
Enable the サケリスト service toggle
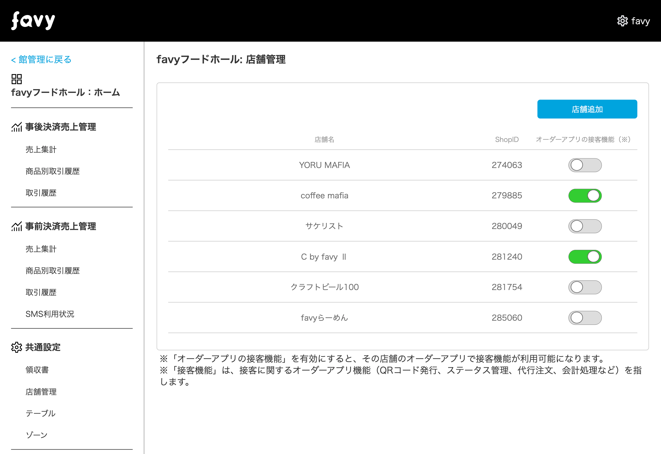click(585, 226)
